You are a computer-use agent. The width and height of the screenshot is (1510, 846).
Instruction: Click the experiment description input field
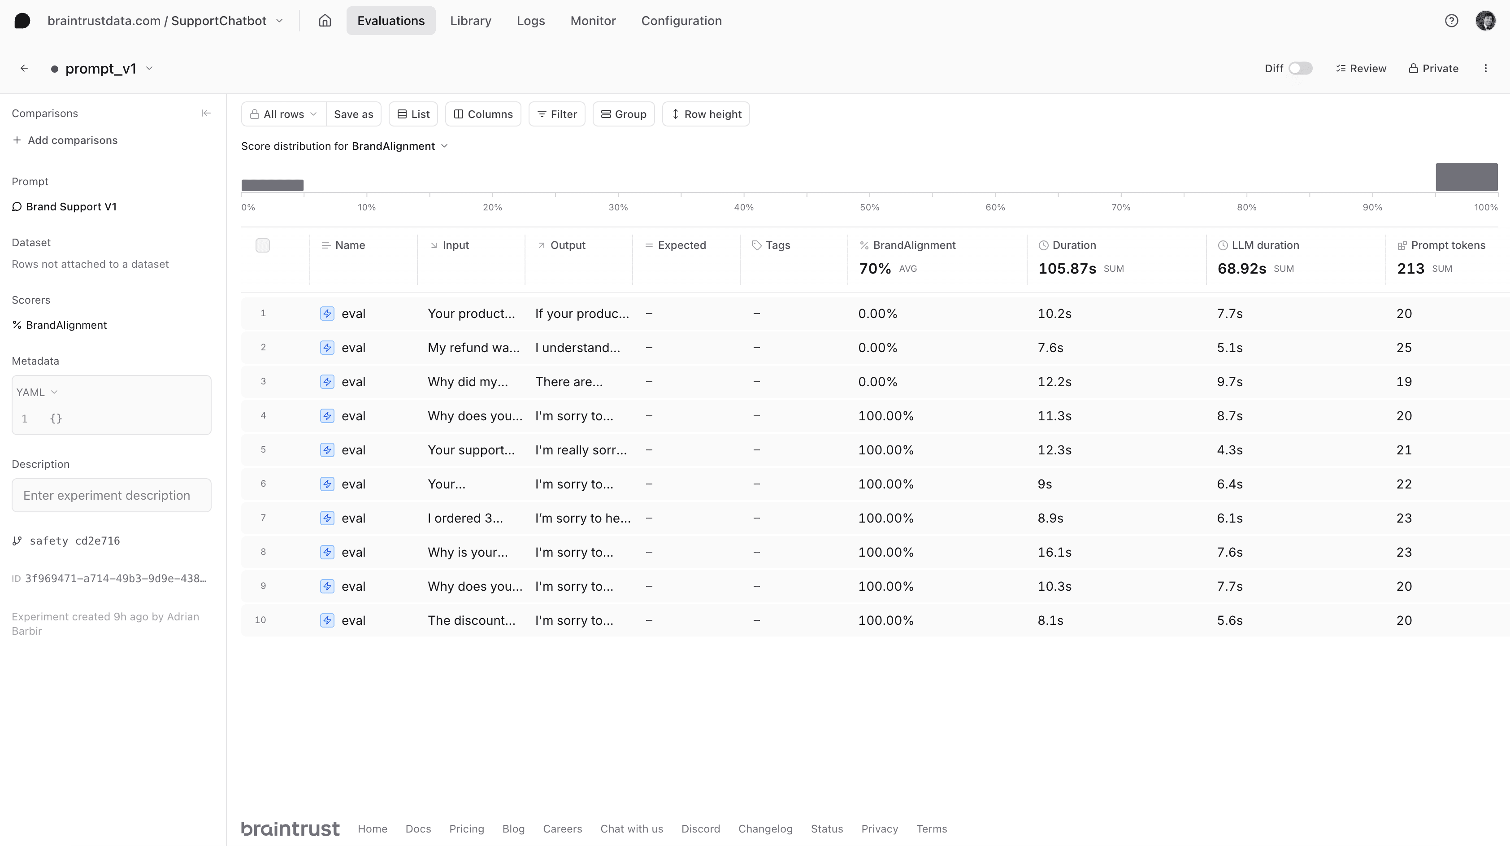coord(112,494)
